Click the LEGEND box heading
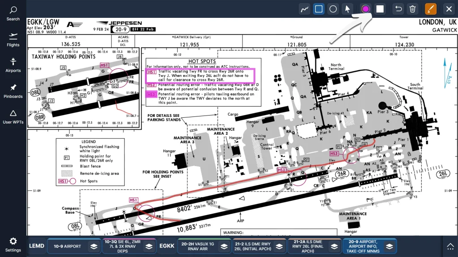The width and height of the screenshot is (458, 257). [x=89, y=141]
